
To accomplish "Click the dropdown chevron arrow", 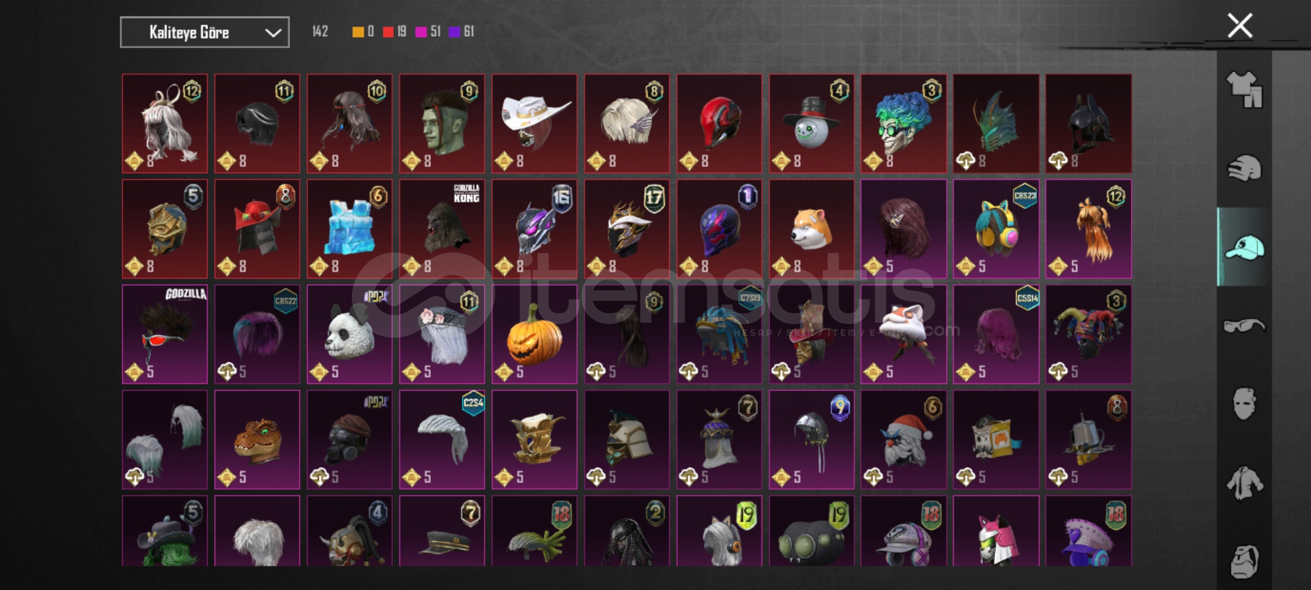I will (273, 33).
